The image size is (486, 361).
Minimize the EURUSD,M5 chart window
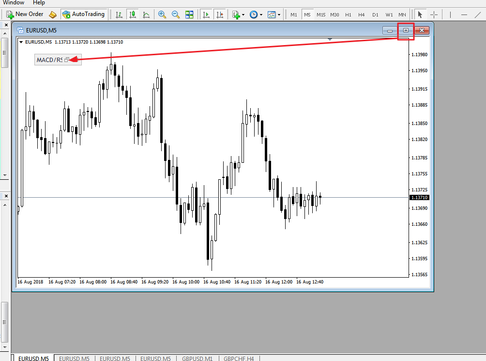coord(390,31)
